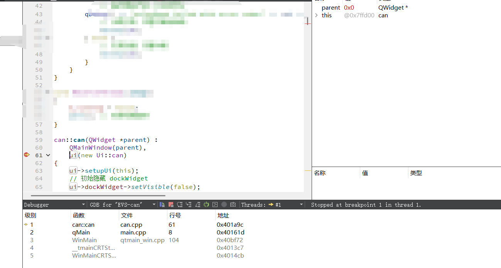Click can.cpp in the stack file column
The width and height of the screenshot is (501, 268).
pyautogui.click(x=131, y=224)
